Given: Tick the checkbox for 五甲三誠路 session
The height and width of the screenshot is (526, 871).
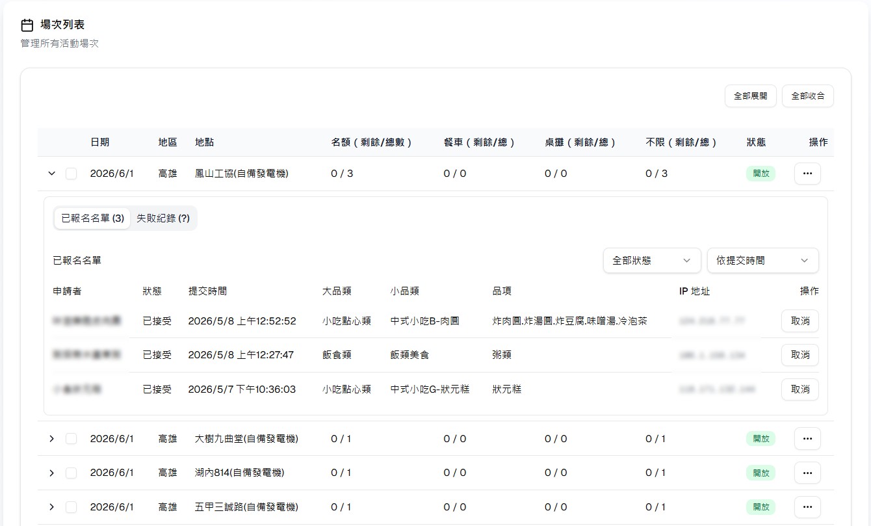Looking at the screenshot, I should coord(71,506).
